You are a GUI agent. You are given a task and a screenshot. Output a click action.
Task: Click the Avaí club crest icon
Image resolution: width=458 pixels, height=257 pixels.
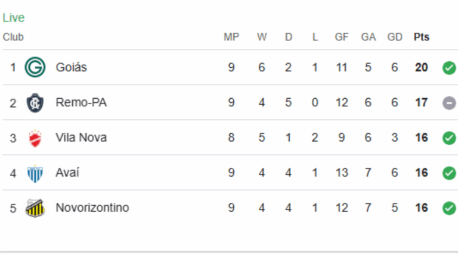tap(35, 173)
